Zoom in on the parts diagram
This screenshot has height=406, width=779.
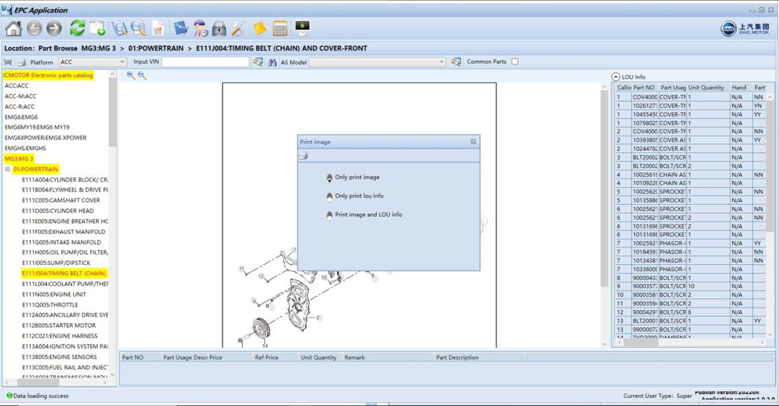(x=130, y=76)
